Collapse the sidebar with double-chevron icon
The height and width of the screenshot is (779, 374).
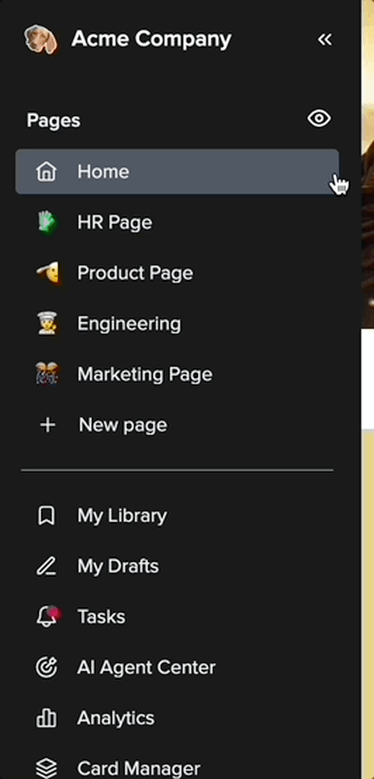pyautogui.click(x=325, y=39)
